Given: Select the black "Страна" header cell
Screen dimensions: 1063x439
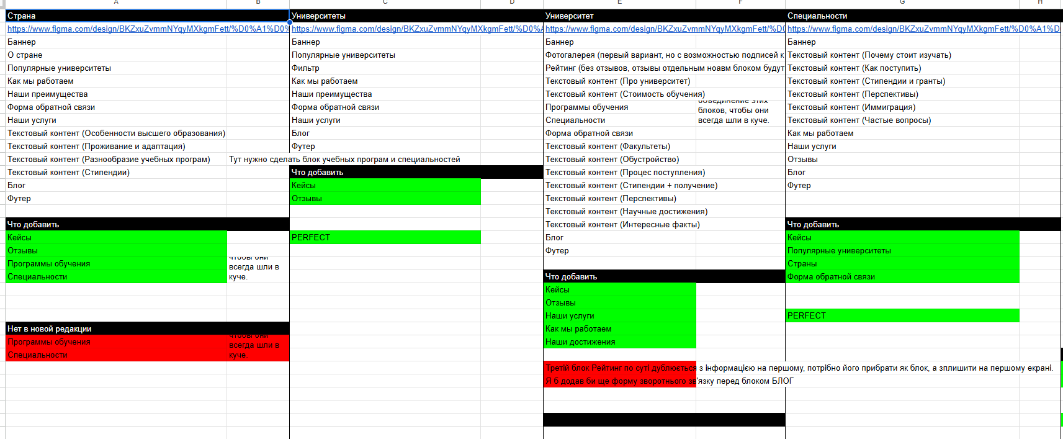Looking at the screenshot, I should coord(116,16).
